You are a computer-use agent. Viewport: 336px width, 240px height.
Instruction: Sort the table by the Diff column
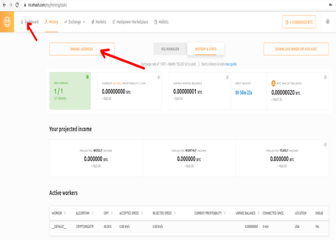108,213
